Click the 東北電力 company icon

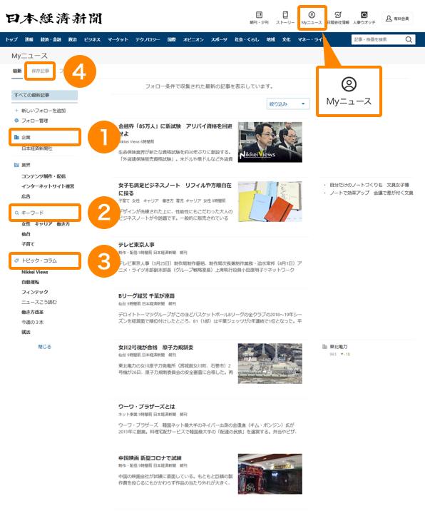point(324,346)
